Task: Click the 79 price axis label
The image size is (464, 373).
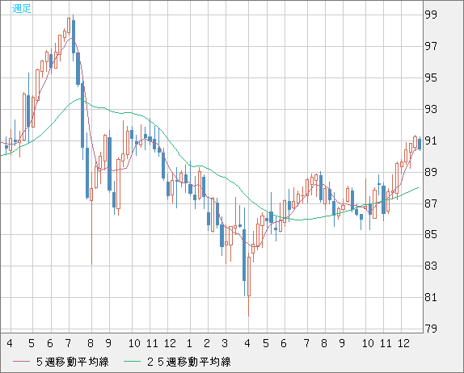Action: [x=431, y=329]
